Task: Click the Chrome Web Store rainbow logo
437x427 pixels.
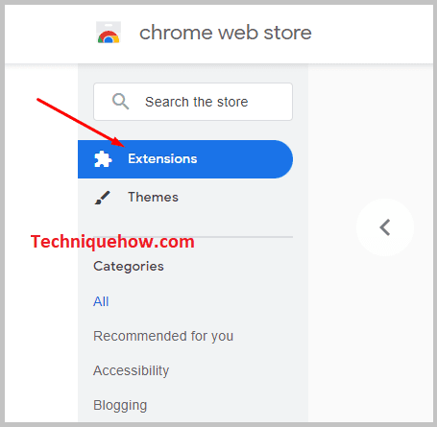Action: pyautogui.click(x=109, y=33)
